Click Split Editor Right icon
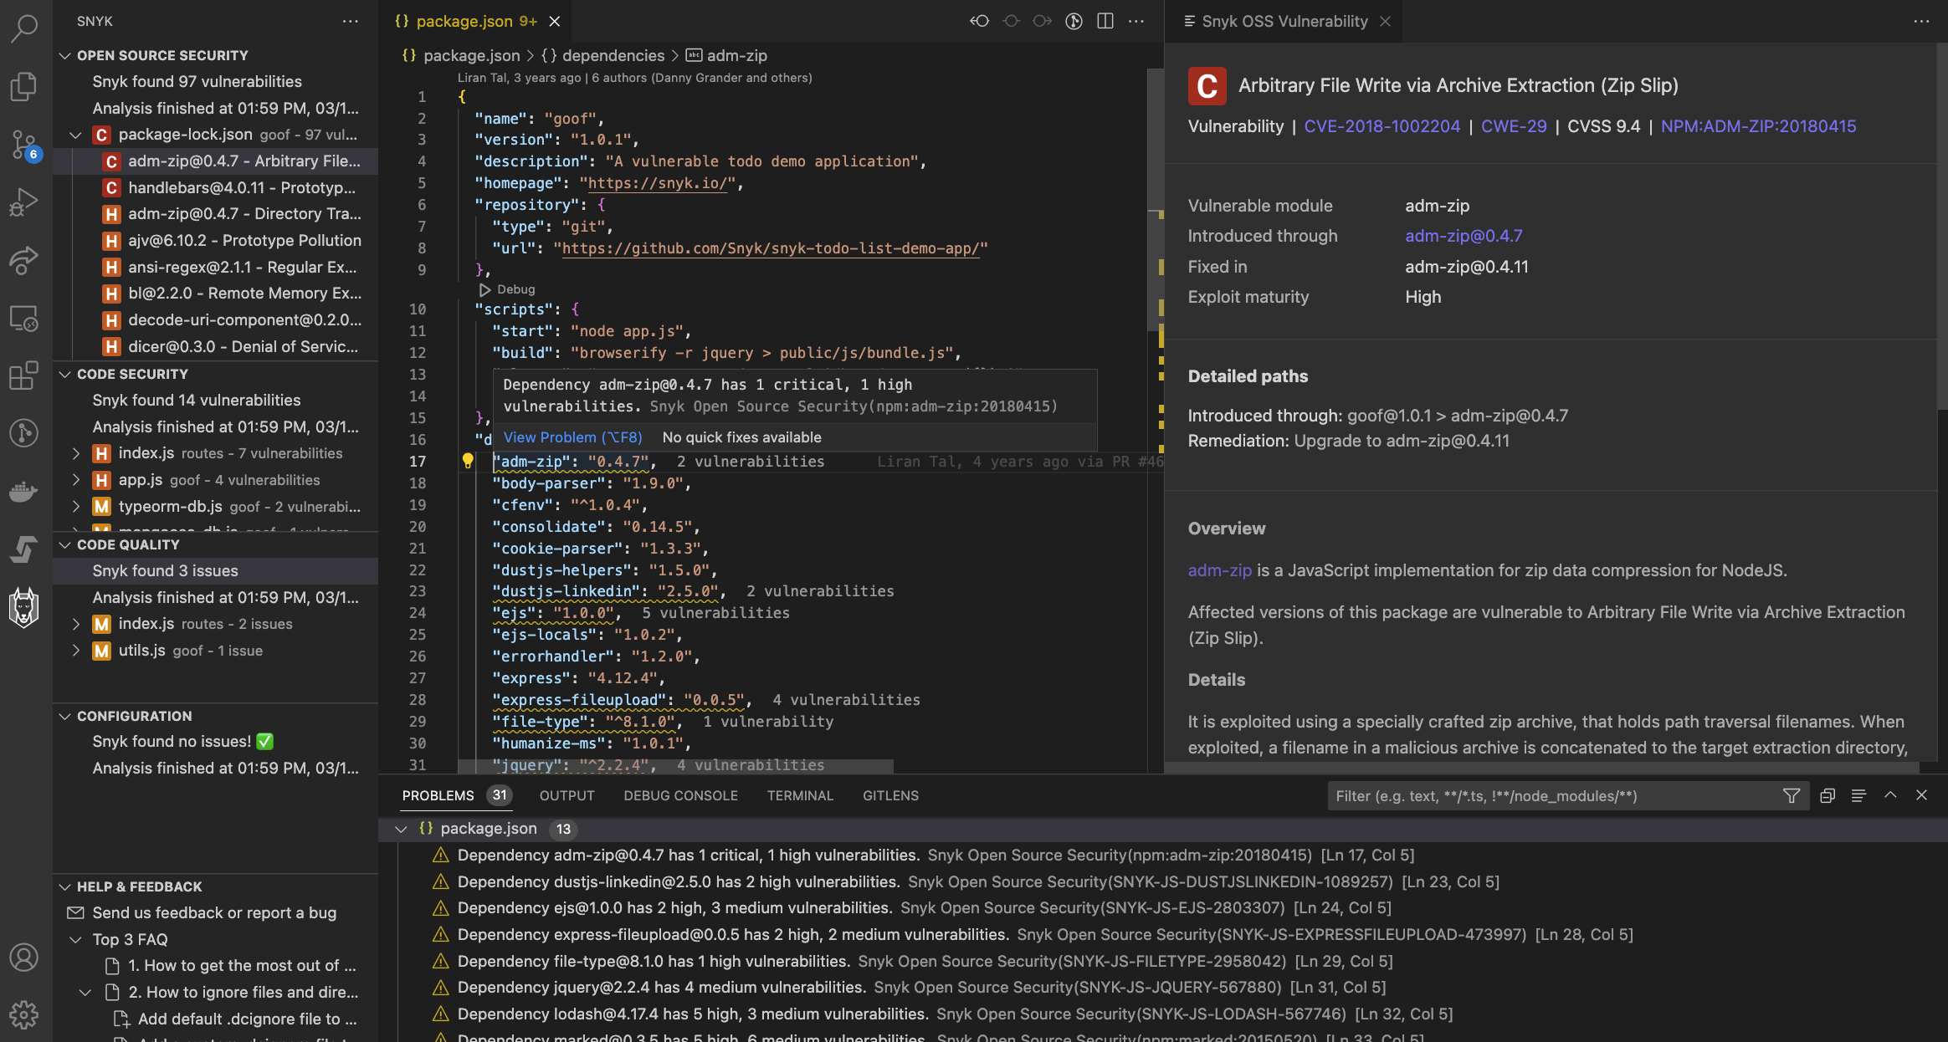The image size is (1948, 1042). tap(1105, 21)
